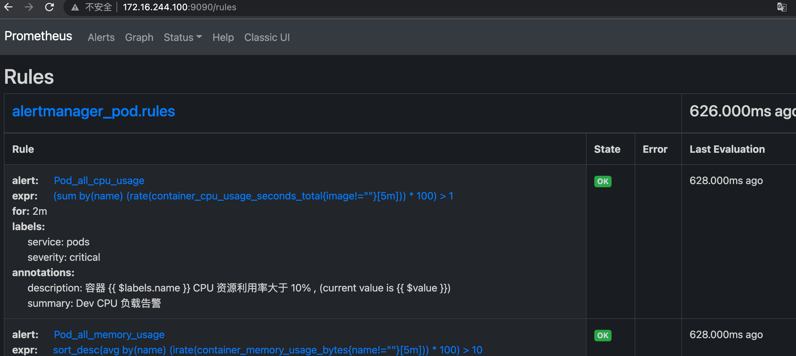Select '628.000ms ago' in Pod_all_cpu_usage row

point(726,181)
